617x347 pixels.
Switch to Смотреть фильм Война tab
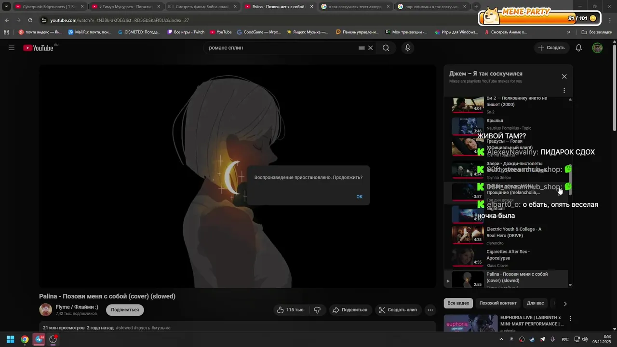[202, 7]
